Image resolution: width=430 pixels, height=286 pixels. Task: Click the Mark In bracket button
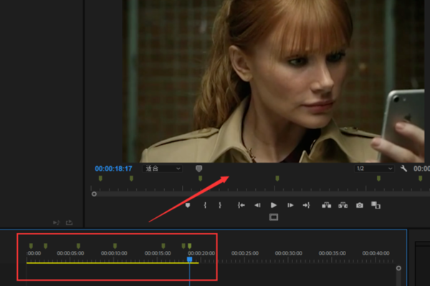pyautogui.click(x=205, y=205)
